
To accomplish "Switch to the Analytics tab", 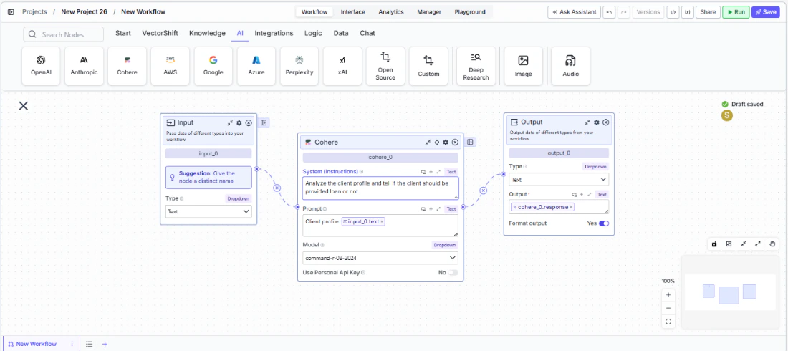I will 391,12.
